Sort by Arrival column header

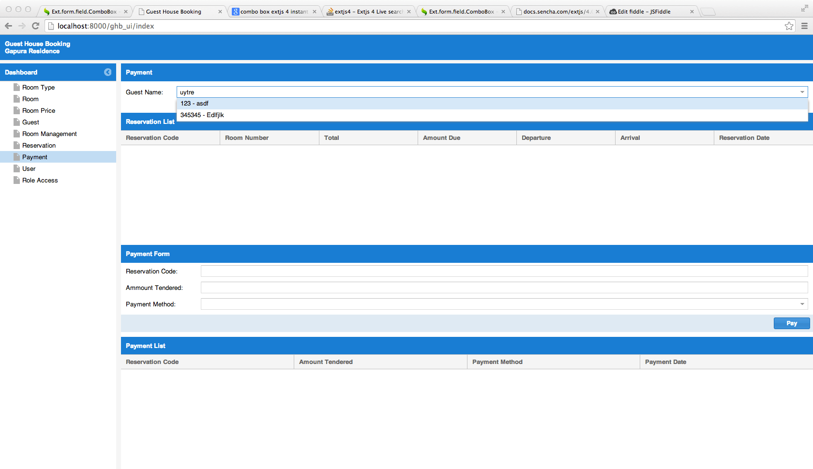(x=664, y=137)
